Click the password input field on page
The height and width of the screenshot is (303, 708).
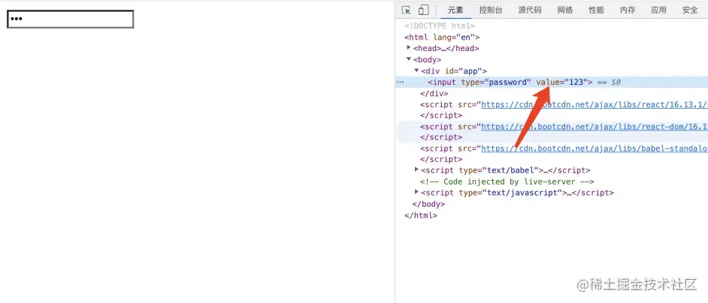pos(71,19)
